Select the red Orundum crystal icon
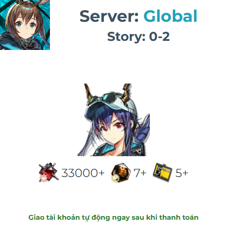 point(49,173)
